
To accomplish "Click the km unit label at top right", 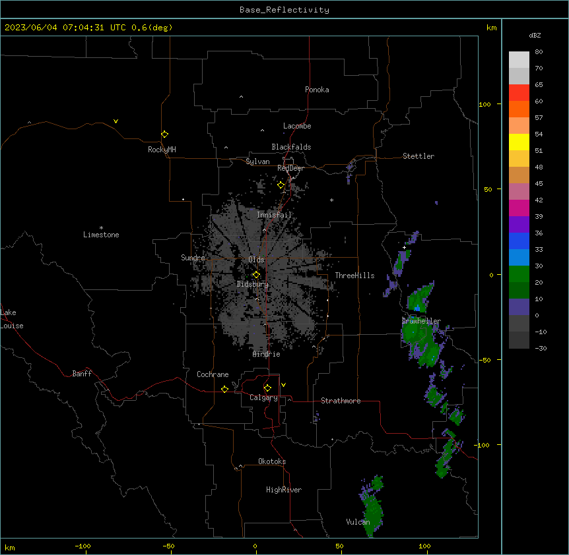I will tap(492, 28).
